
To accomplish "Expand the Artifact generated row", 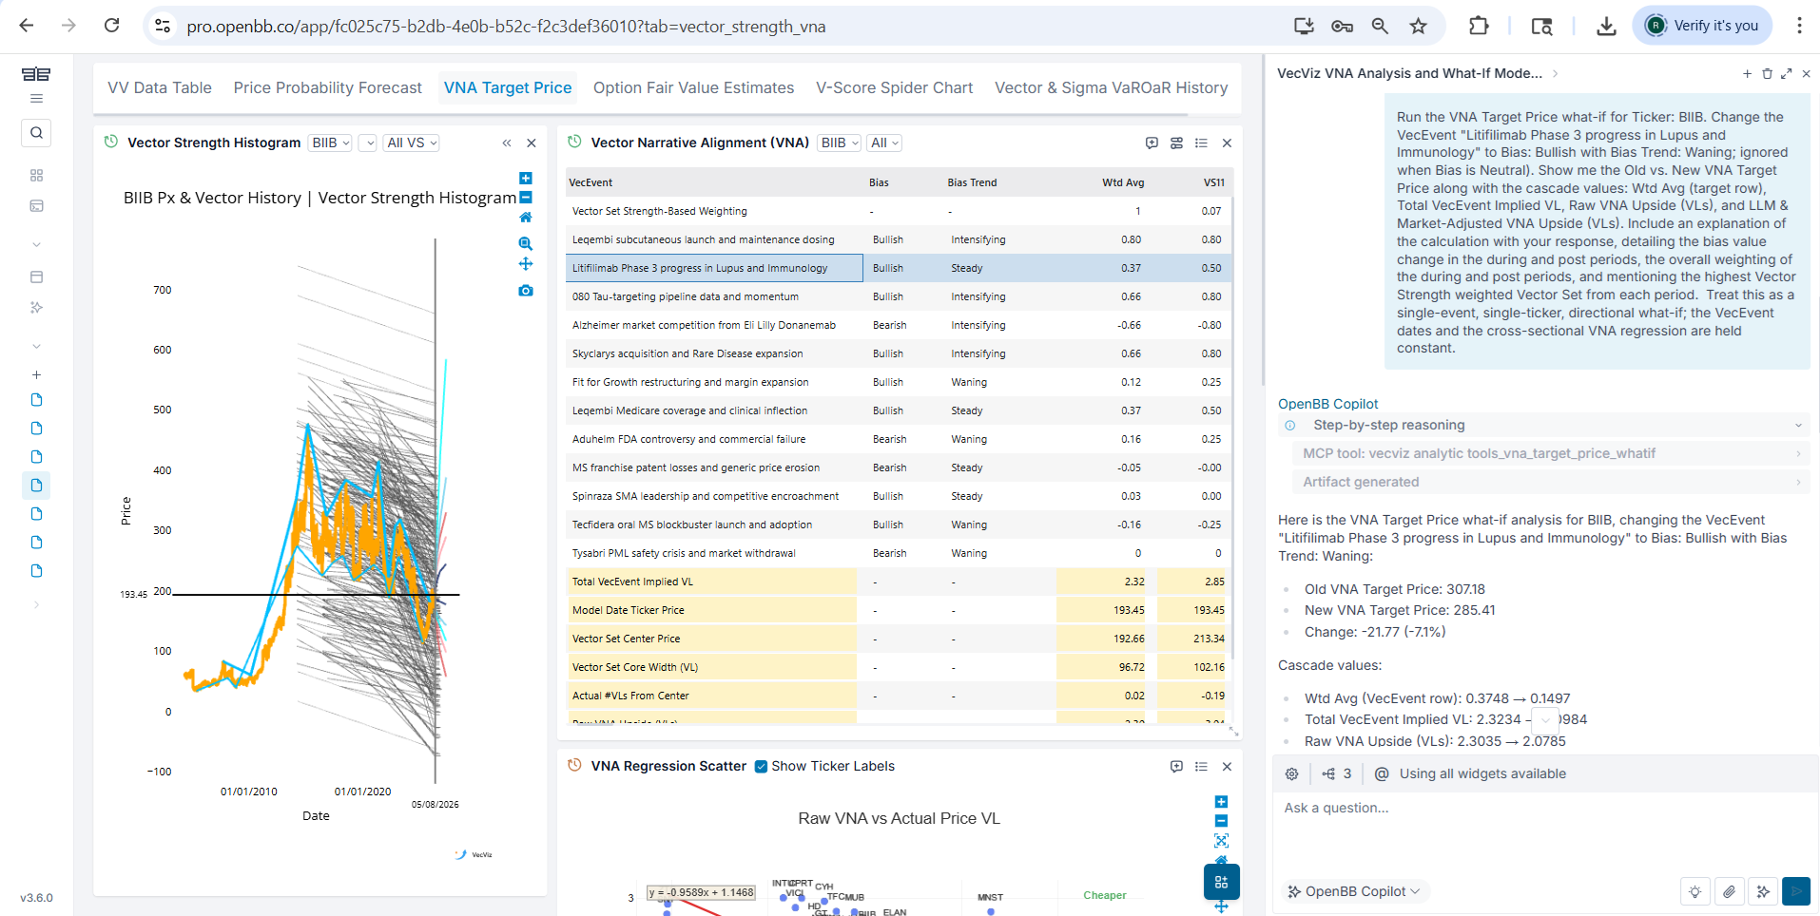I will 1550,482.
